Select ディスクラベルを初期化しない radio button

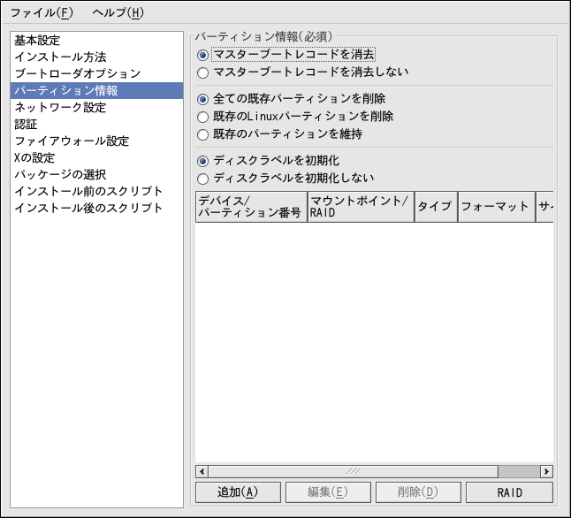203,179
